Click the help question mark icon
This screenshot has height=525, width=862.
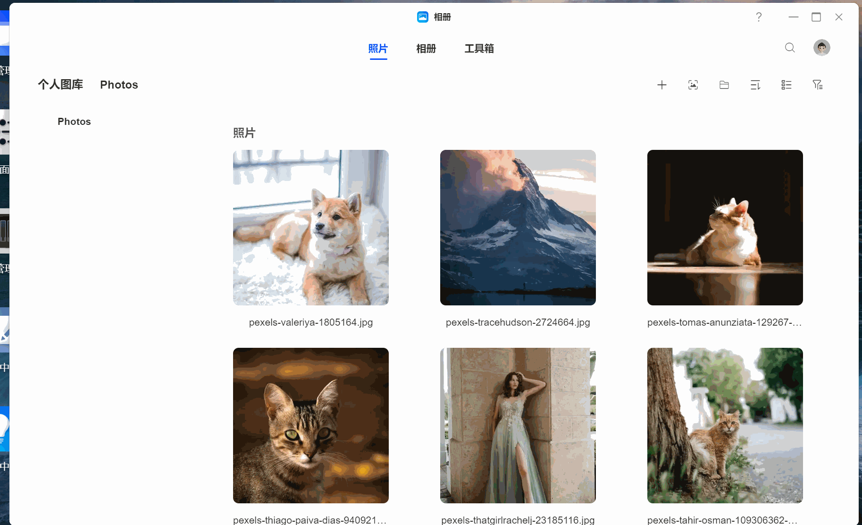click(759, 17)
